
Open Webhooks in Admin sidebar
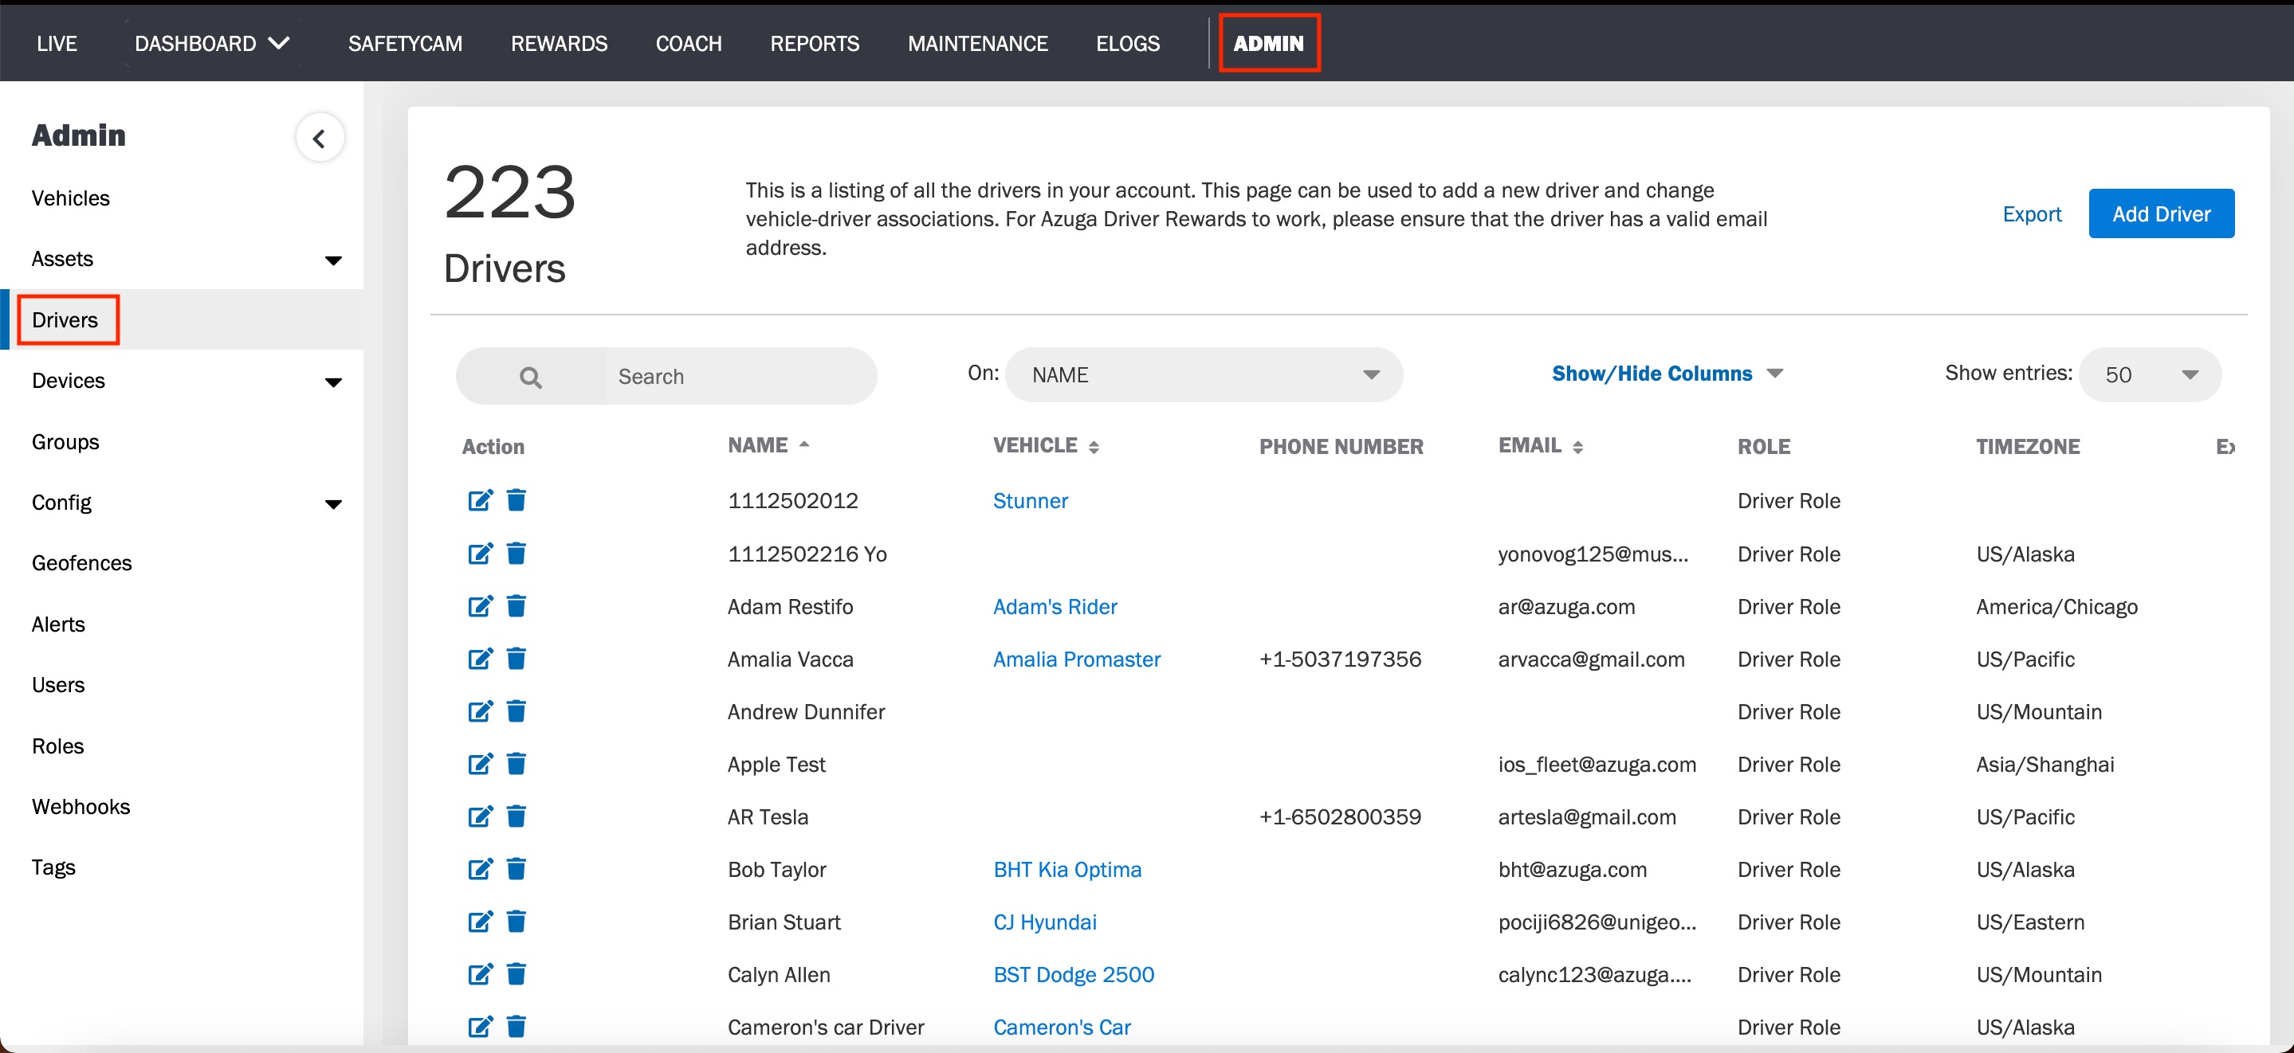pyautogui.click(x=81, y=806)
